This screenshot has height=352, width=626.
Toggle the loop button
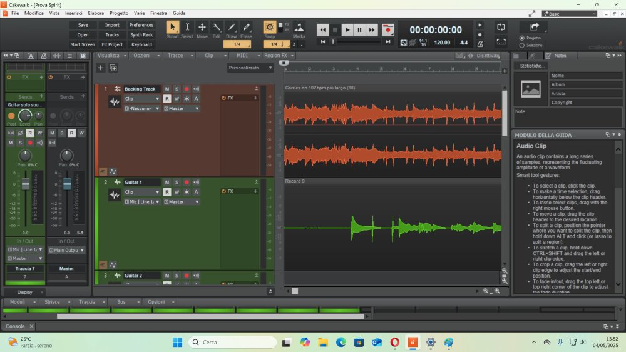[501, 27]
